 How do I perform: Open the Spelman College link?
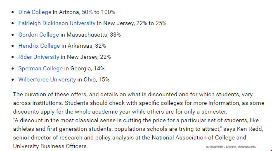(40, 68)
